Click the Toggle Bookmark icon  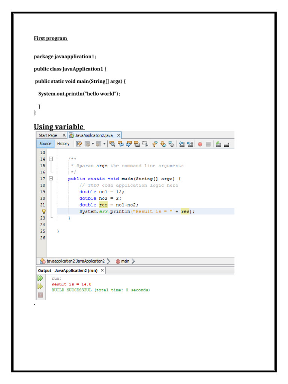tap(171, 144)
